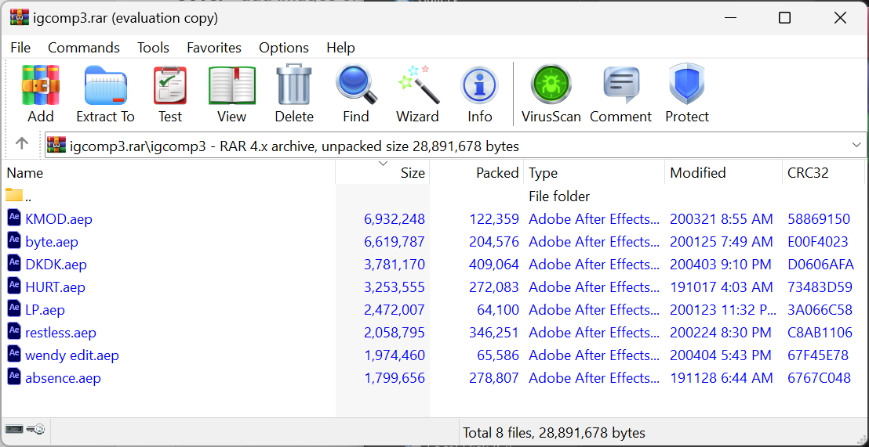Sort by the Modified column header
869x447 pixels.
(x=723, y=172)
